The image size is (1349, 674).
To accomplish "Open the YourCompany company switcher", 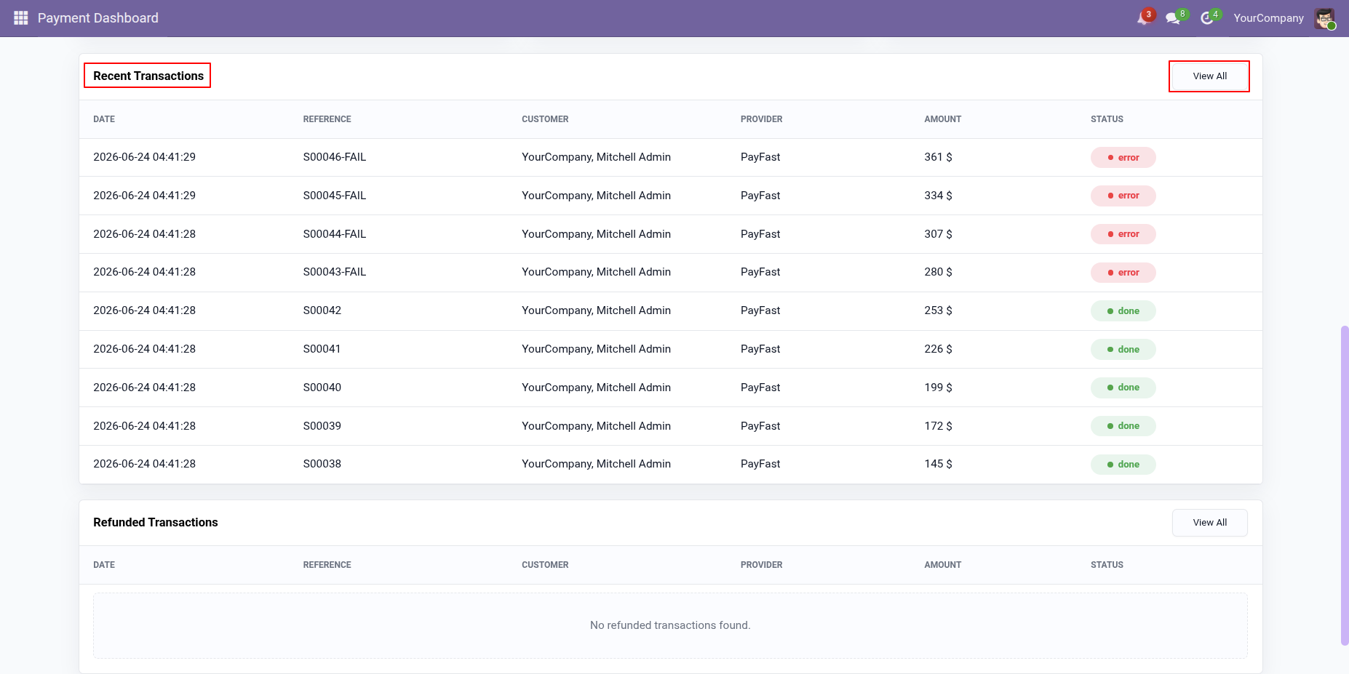I will click(1268, 18).
